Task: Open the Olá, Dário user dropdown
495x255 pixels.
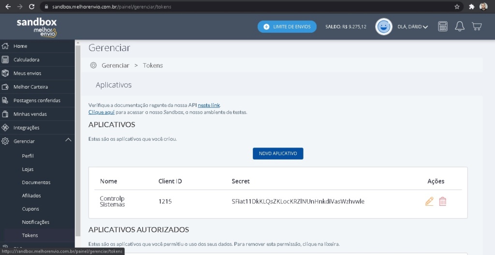Action: click(413, 27)
